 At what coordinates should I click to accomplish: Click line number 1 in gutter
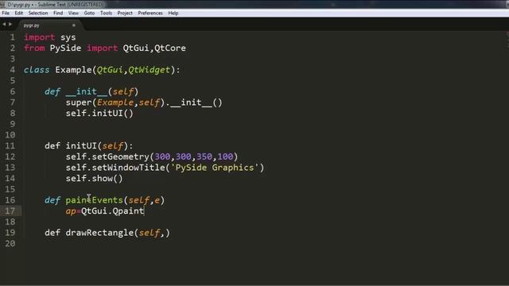[13, 37]
